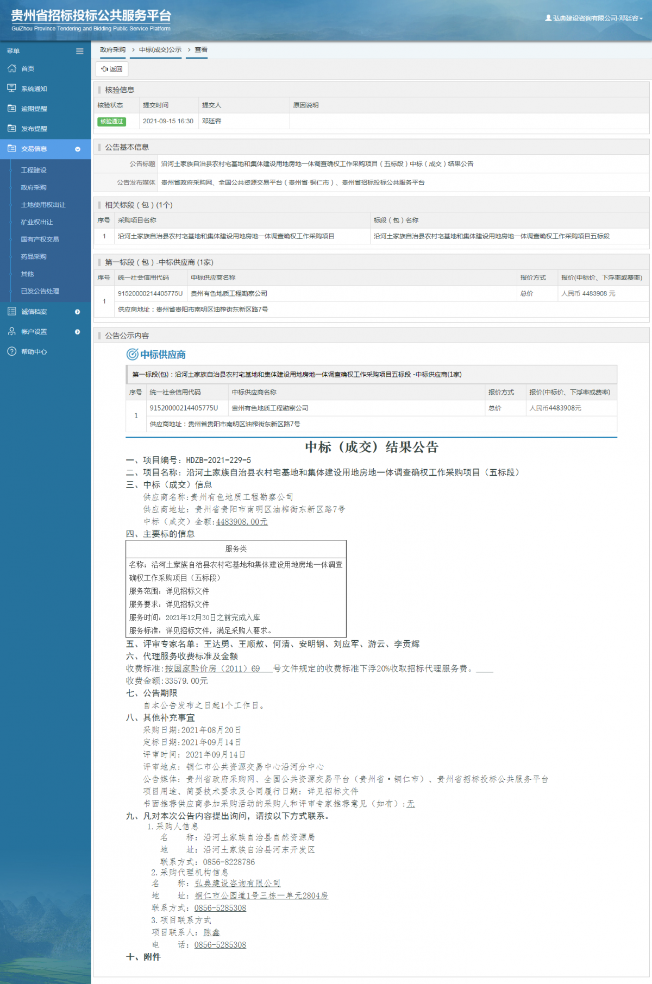Screen dimensions: 652x984
Task: Open 逾期提醒 menu label
Action: pyautogui.click(x=34, y=109)
